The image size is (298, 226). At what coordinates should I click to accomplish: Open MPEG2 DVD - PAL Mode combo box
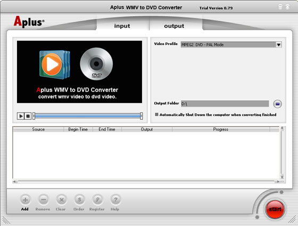coord(231,45)
